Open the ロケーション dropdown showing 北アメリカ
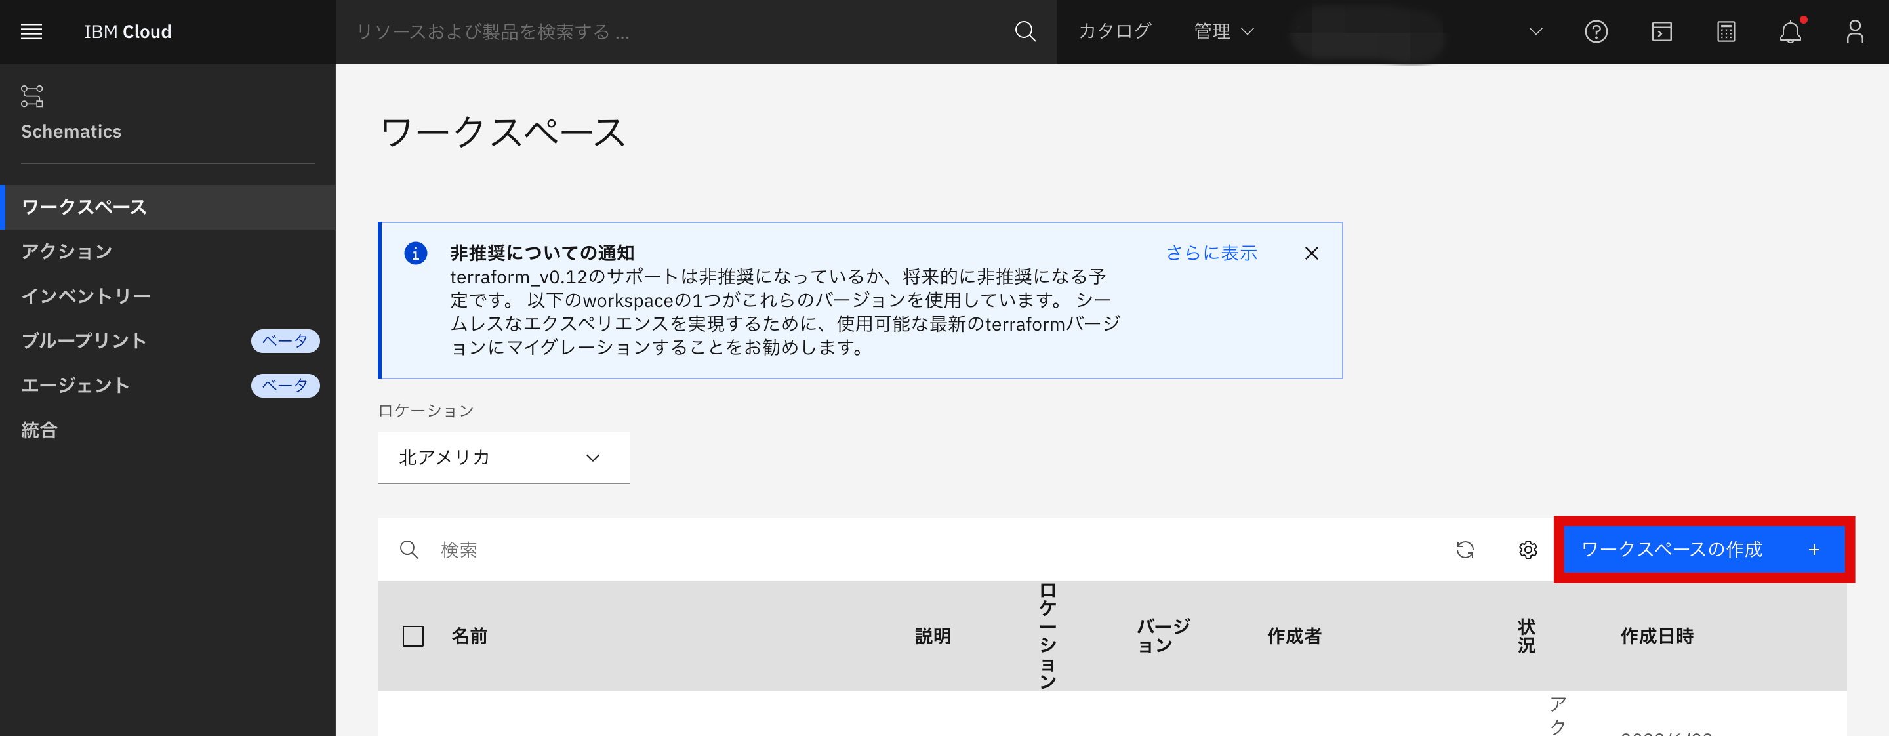 click(x=503, y=457)
